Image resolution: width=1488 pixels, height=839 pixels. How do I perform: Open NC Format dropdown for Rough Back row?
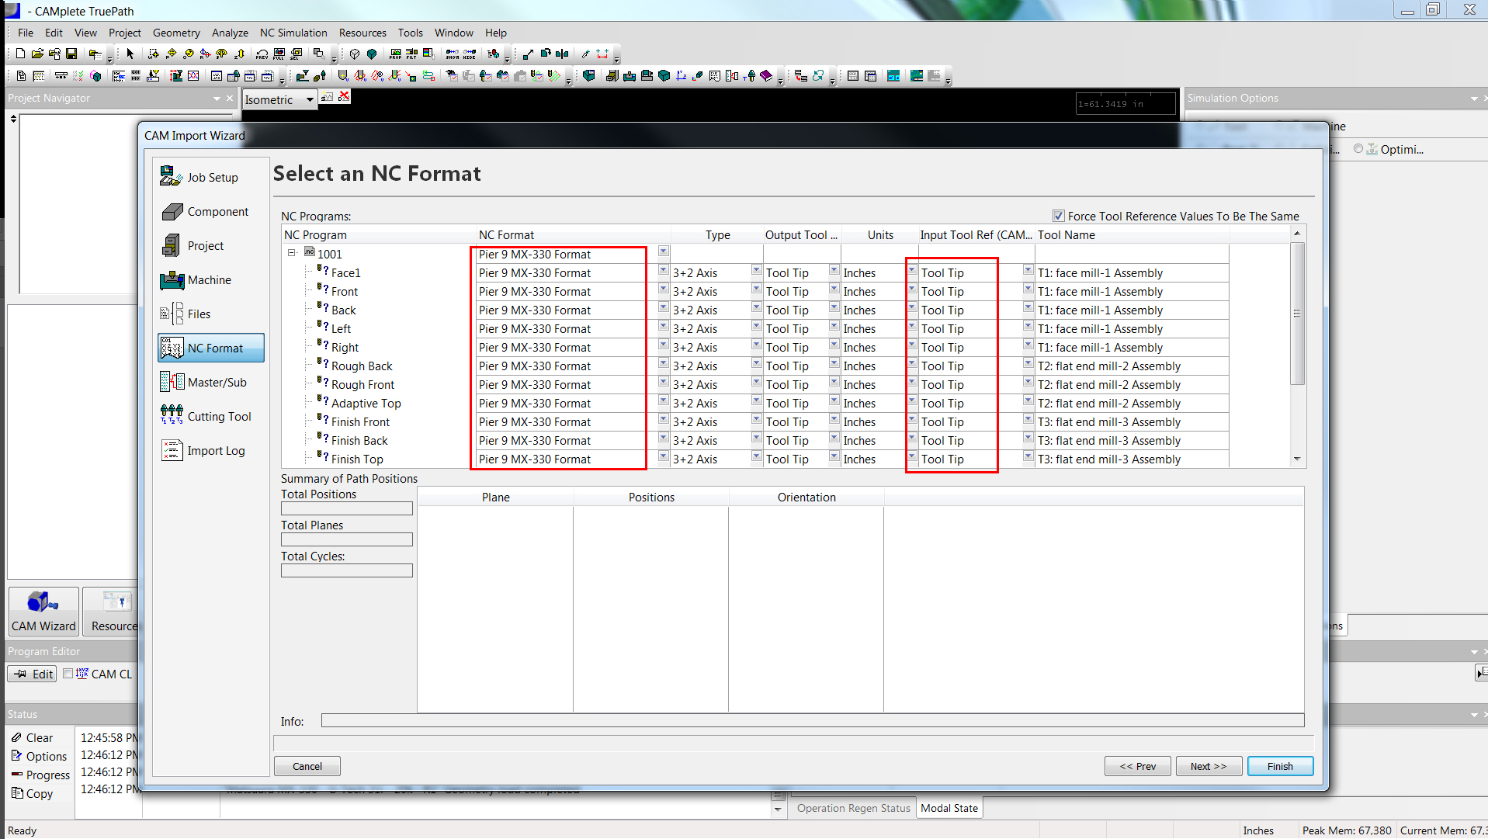point(663,363)
